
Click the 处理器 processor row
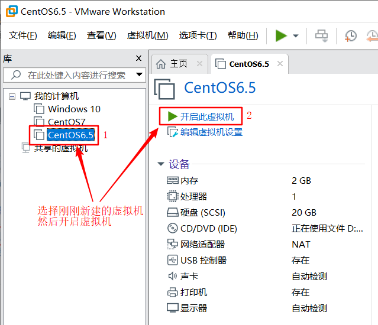pos(265,196)
